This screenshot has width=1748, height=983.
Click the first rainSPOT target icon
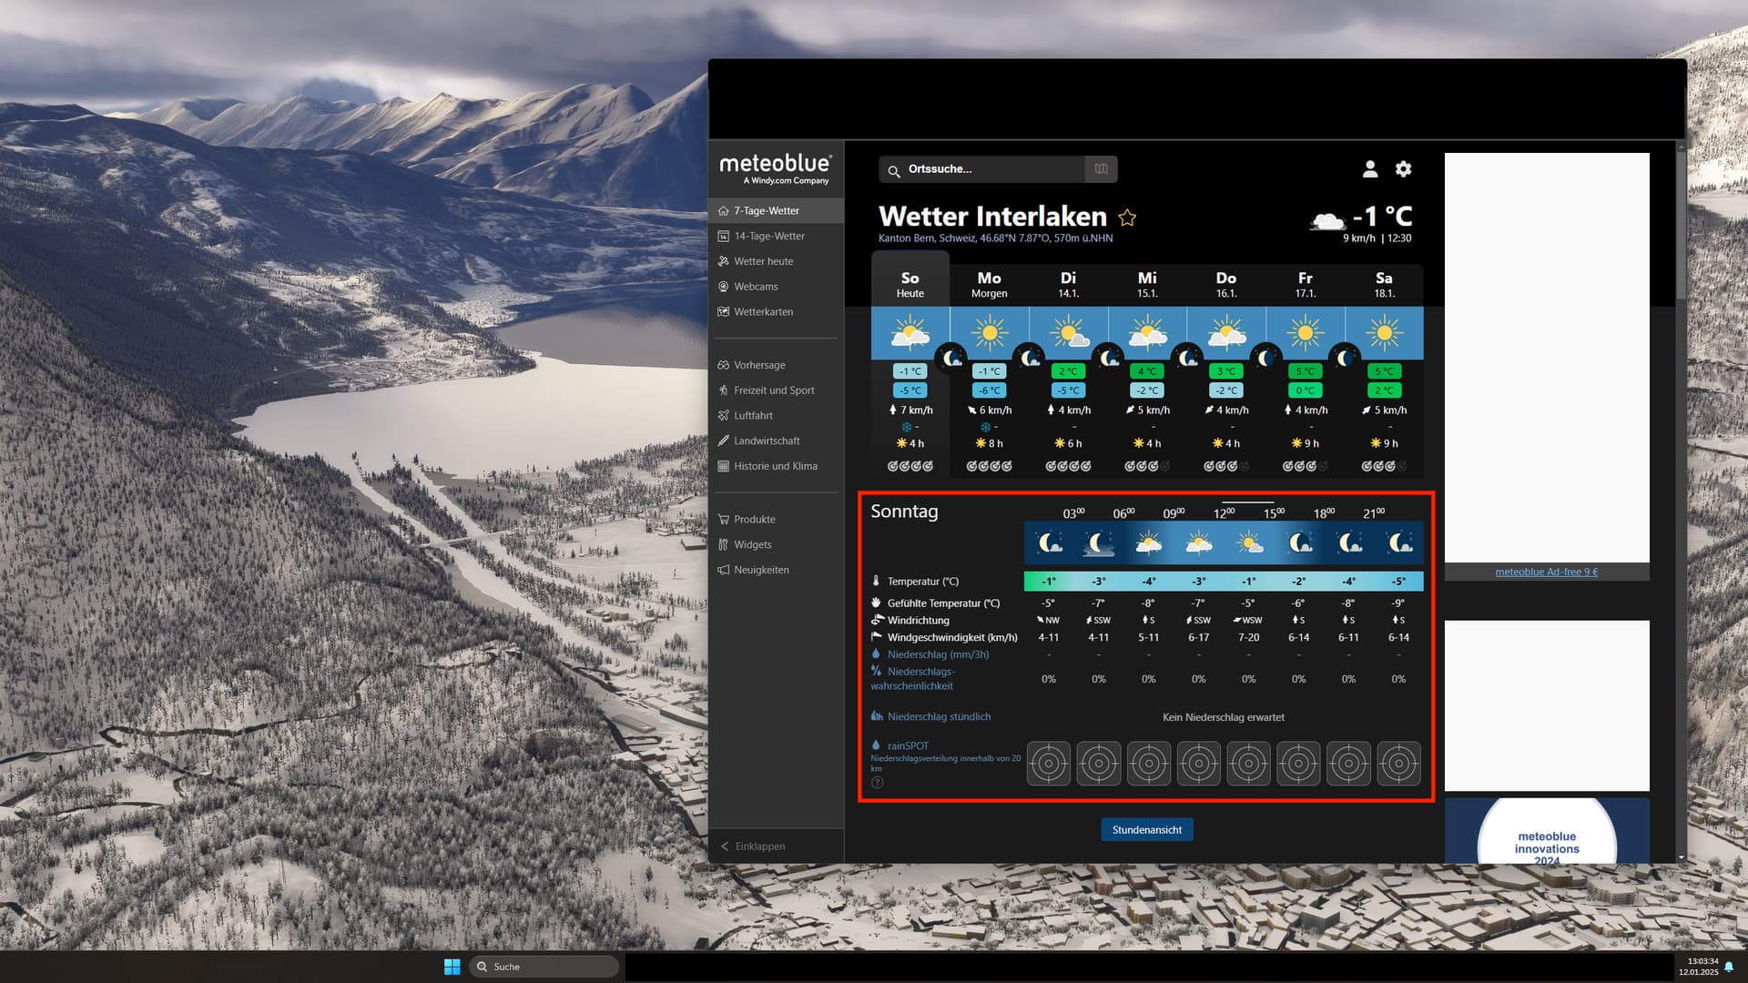[x=1049, y=764]
